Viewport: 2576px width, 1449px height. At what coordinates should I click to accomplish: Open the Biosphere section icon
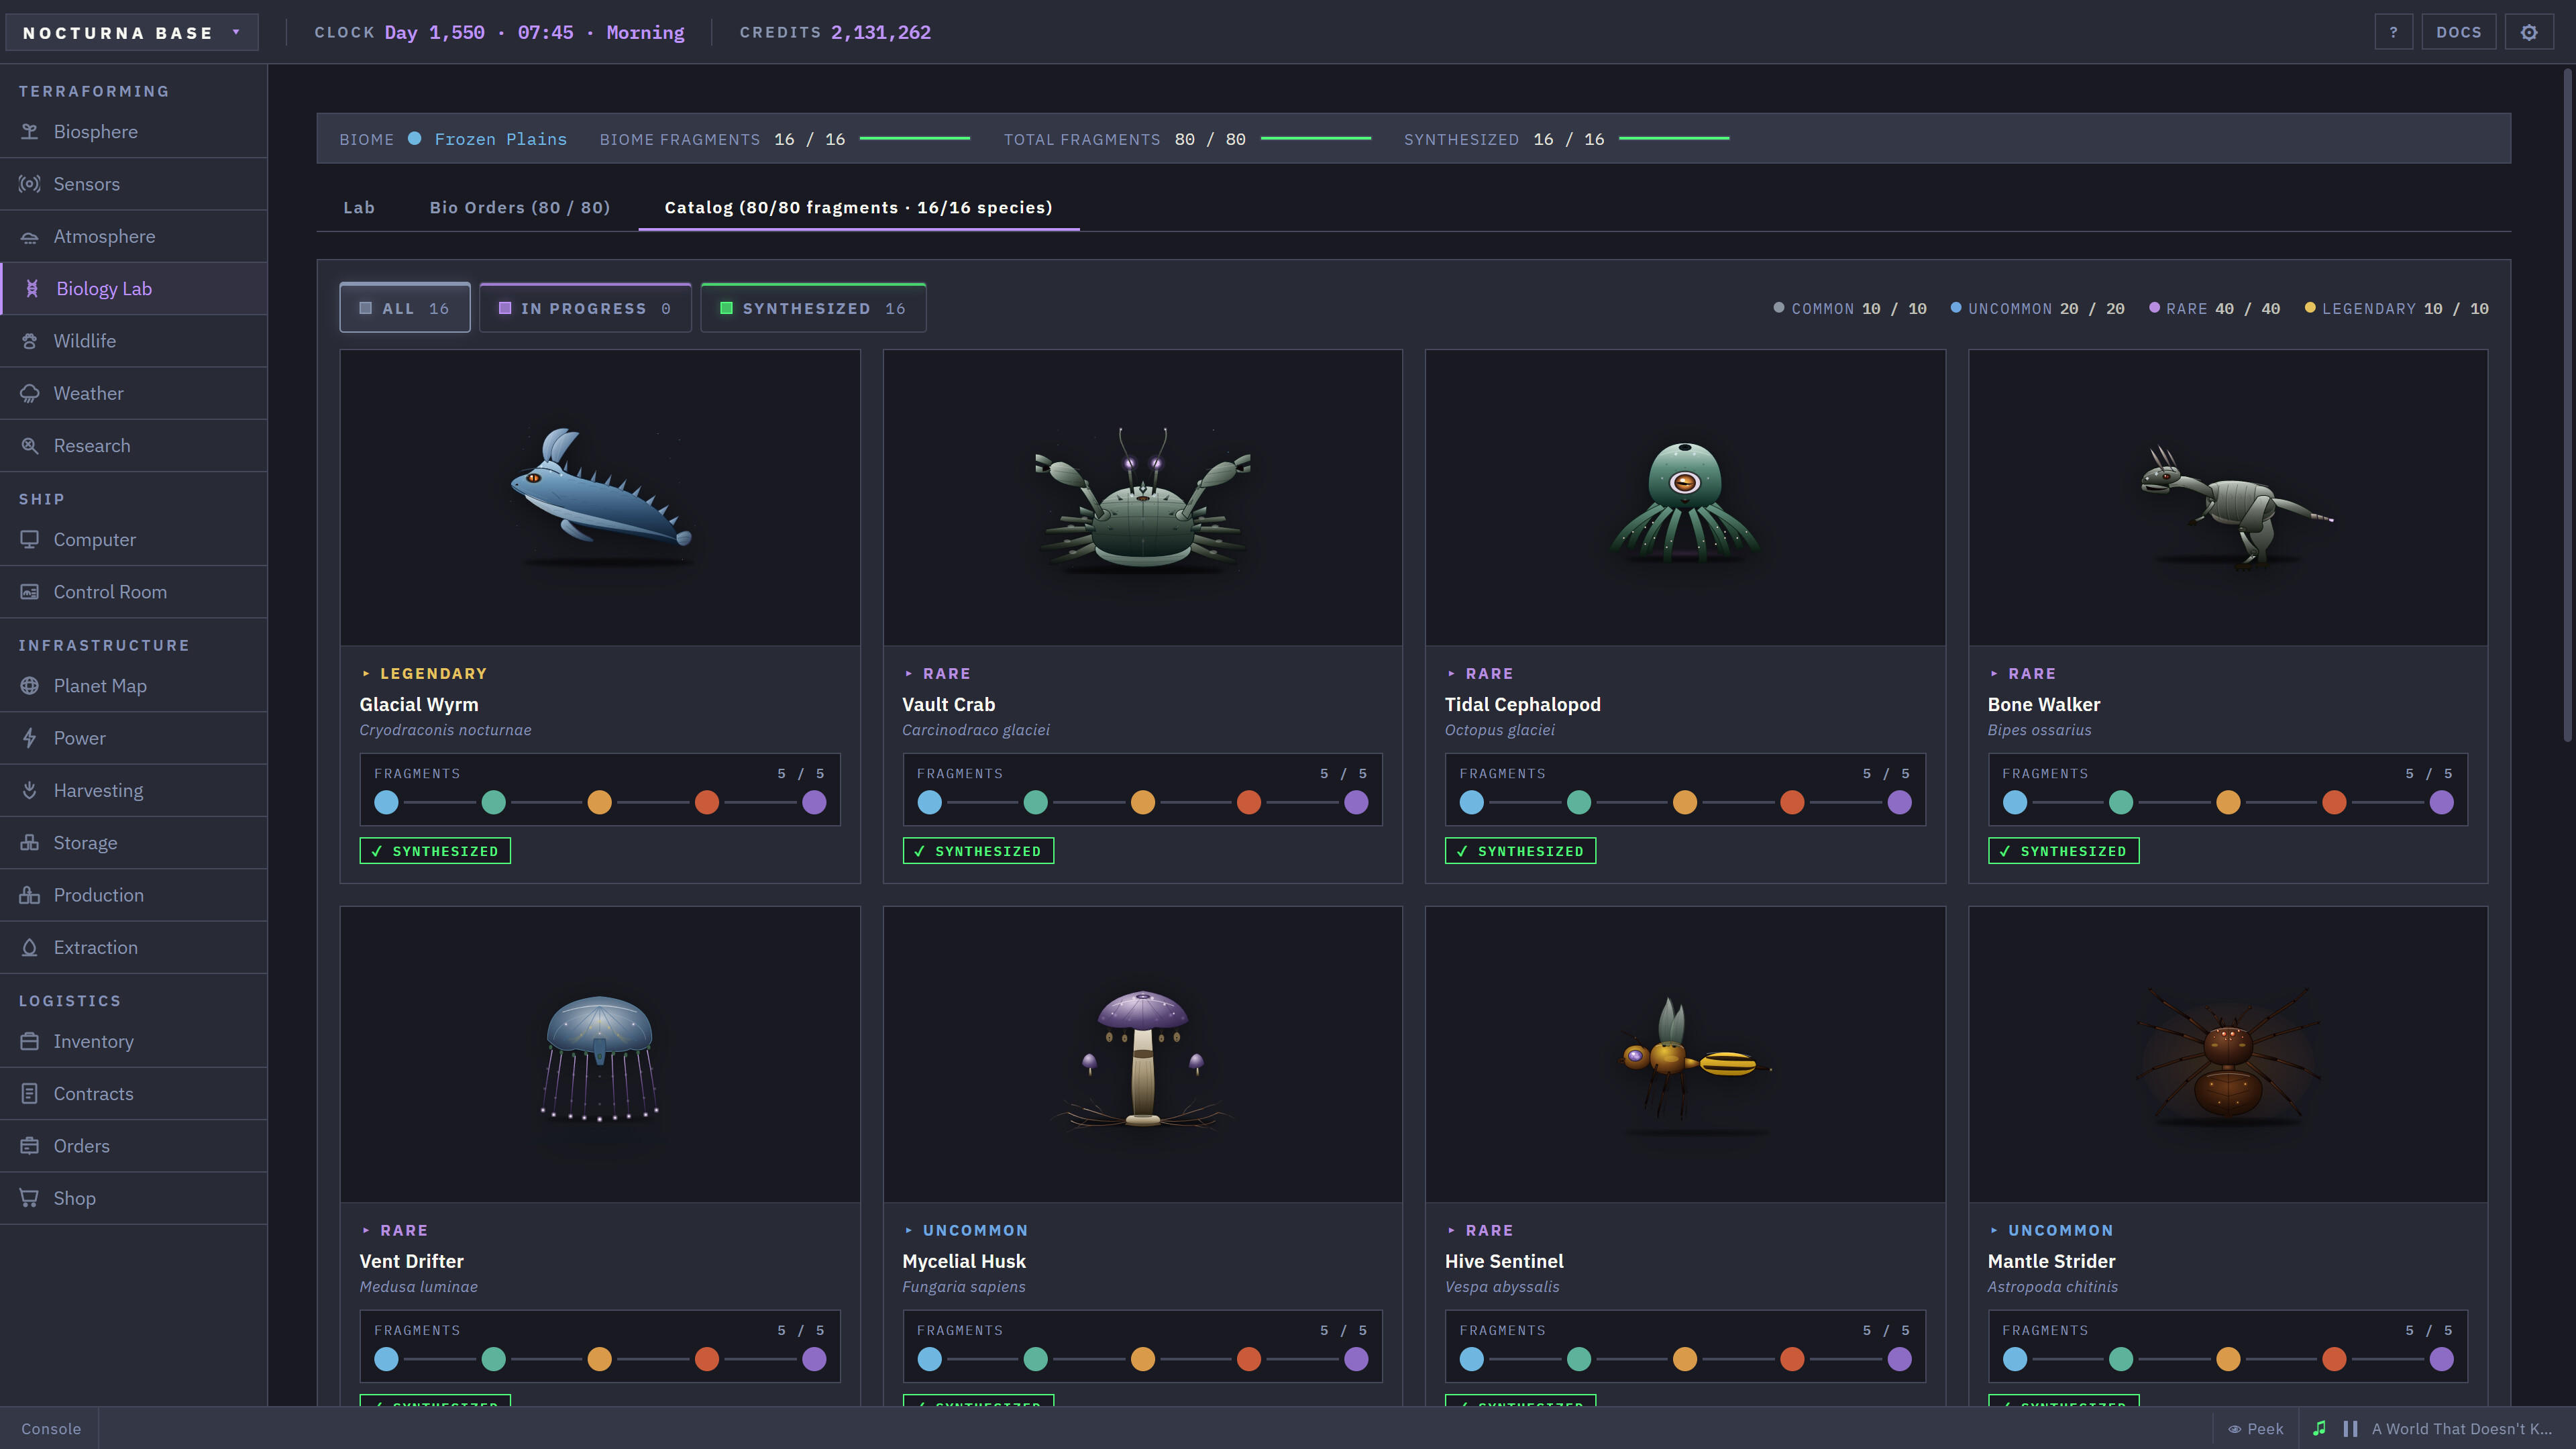[x=30, y=132]
